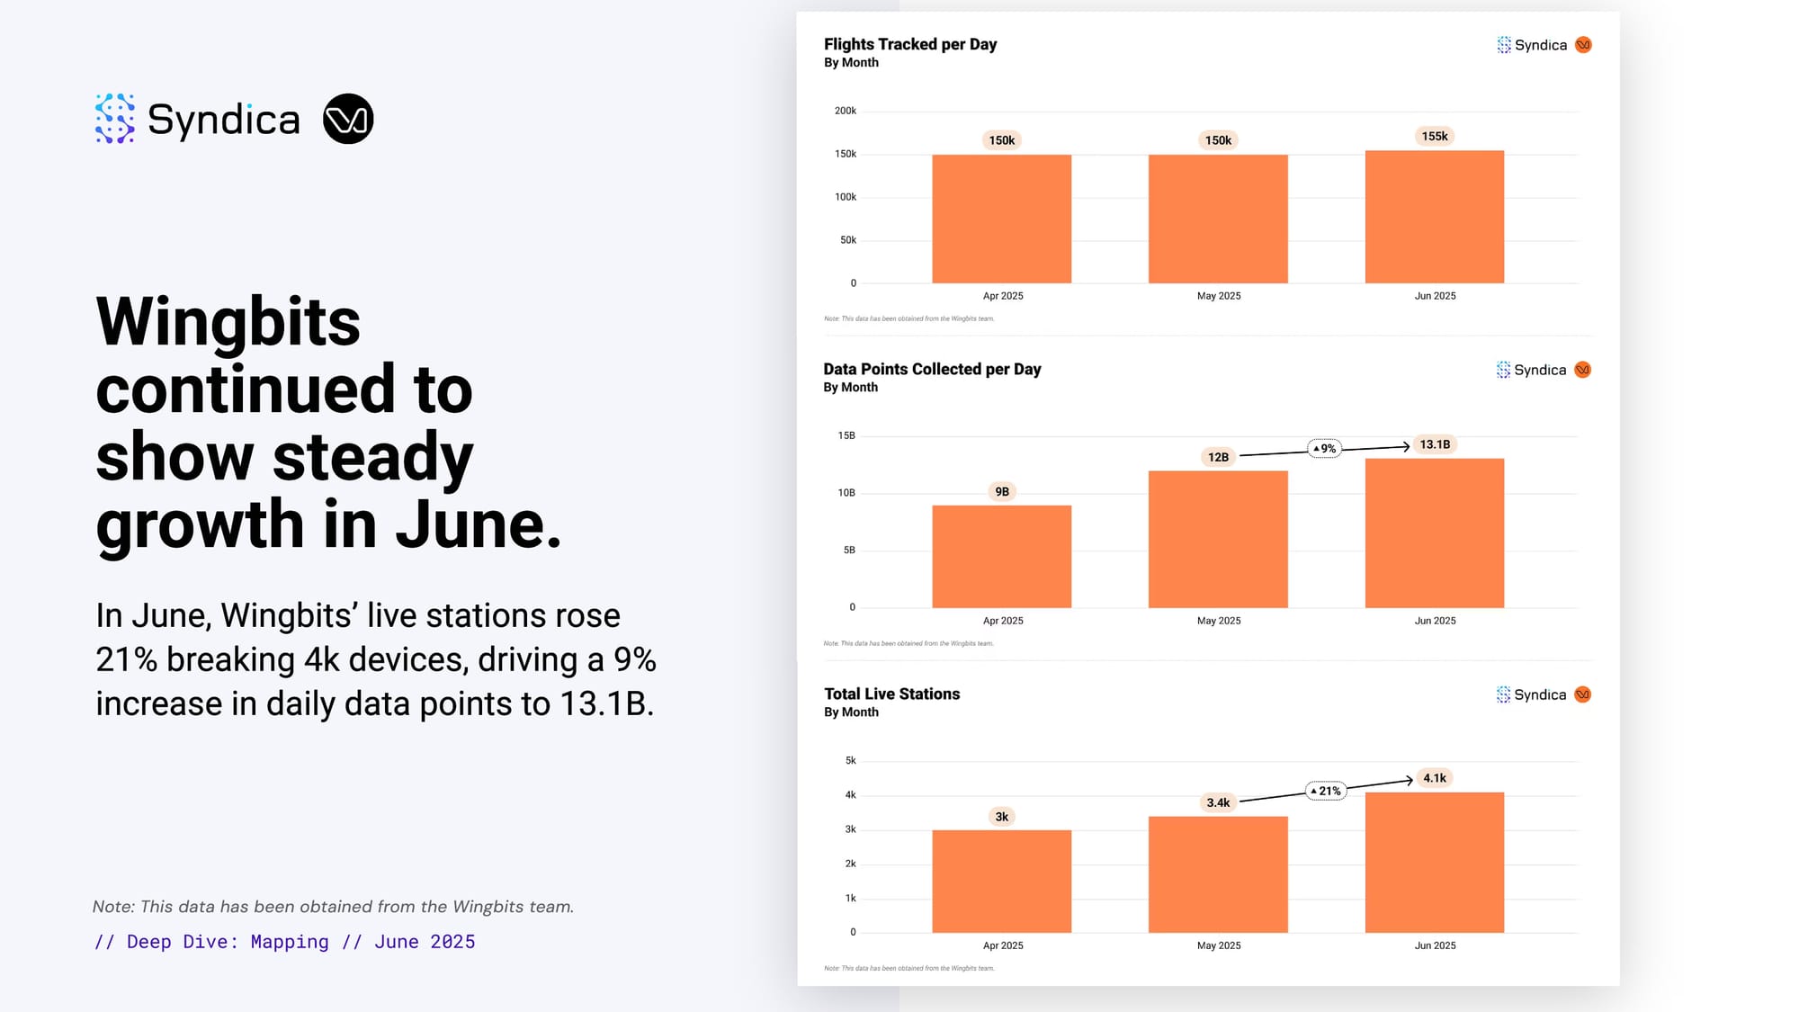
Task: Click the Apr 2025 bar in Data Points chart
Action: tap(1001, 556)
